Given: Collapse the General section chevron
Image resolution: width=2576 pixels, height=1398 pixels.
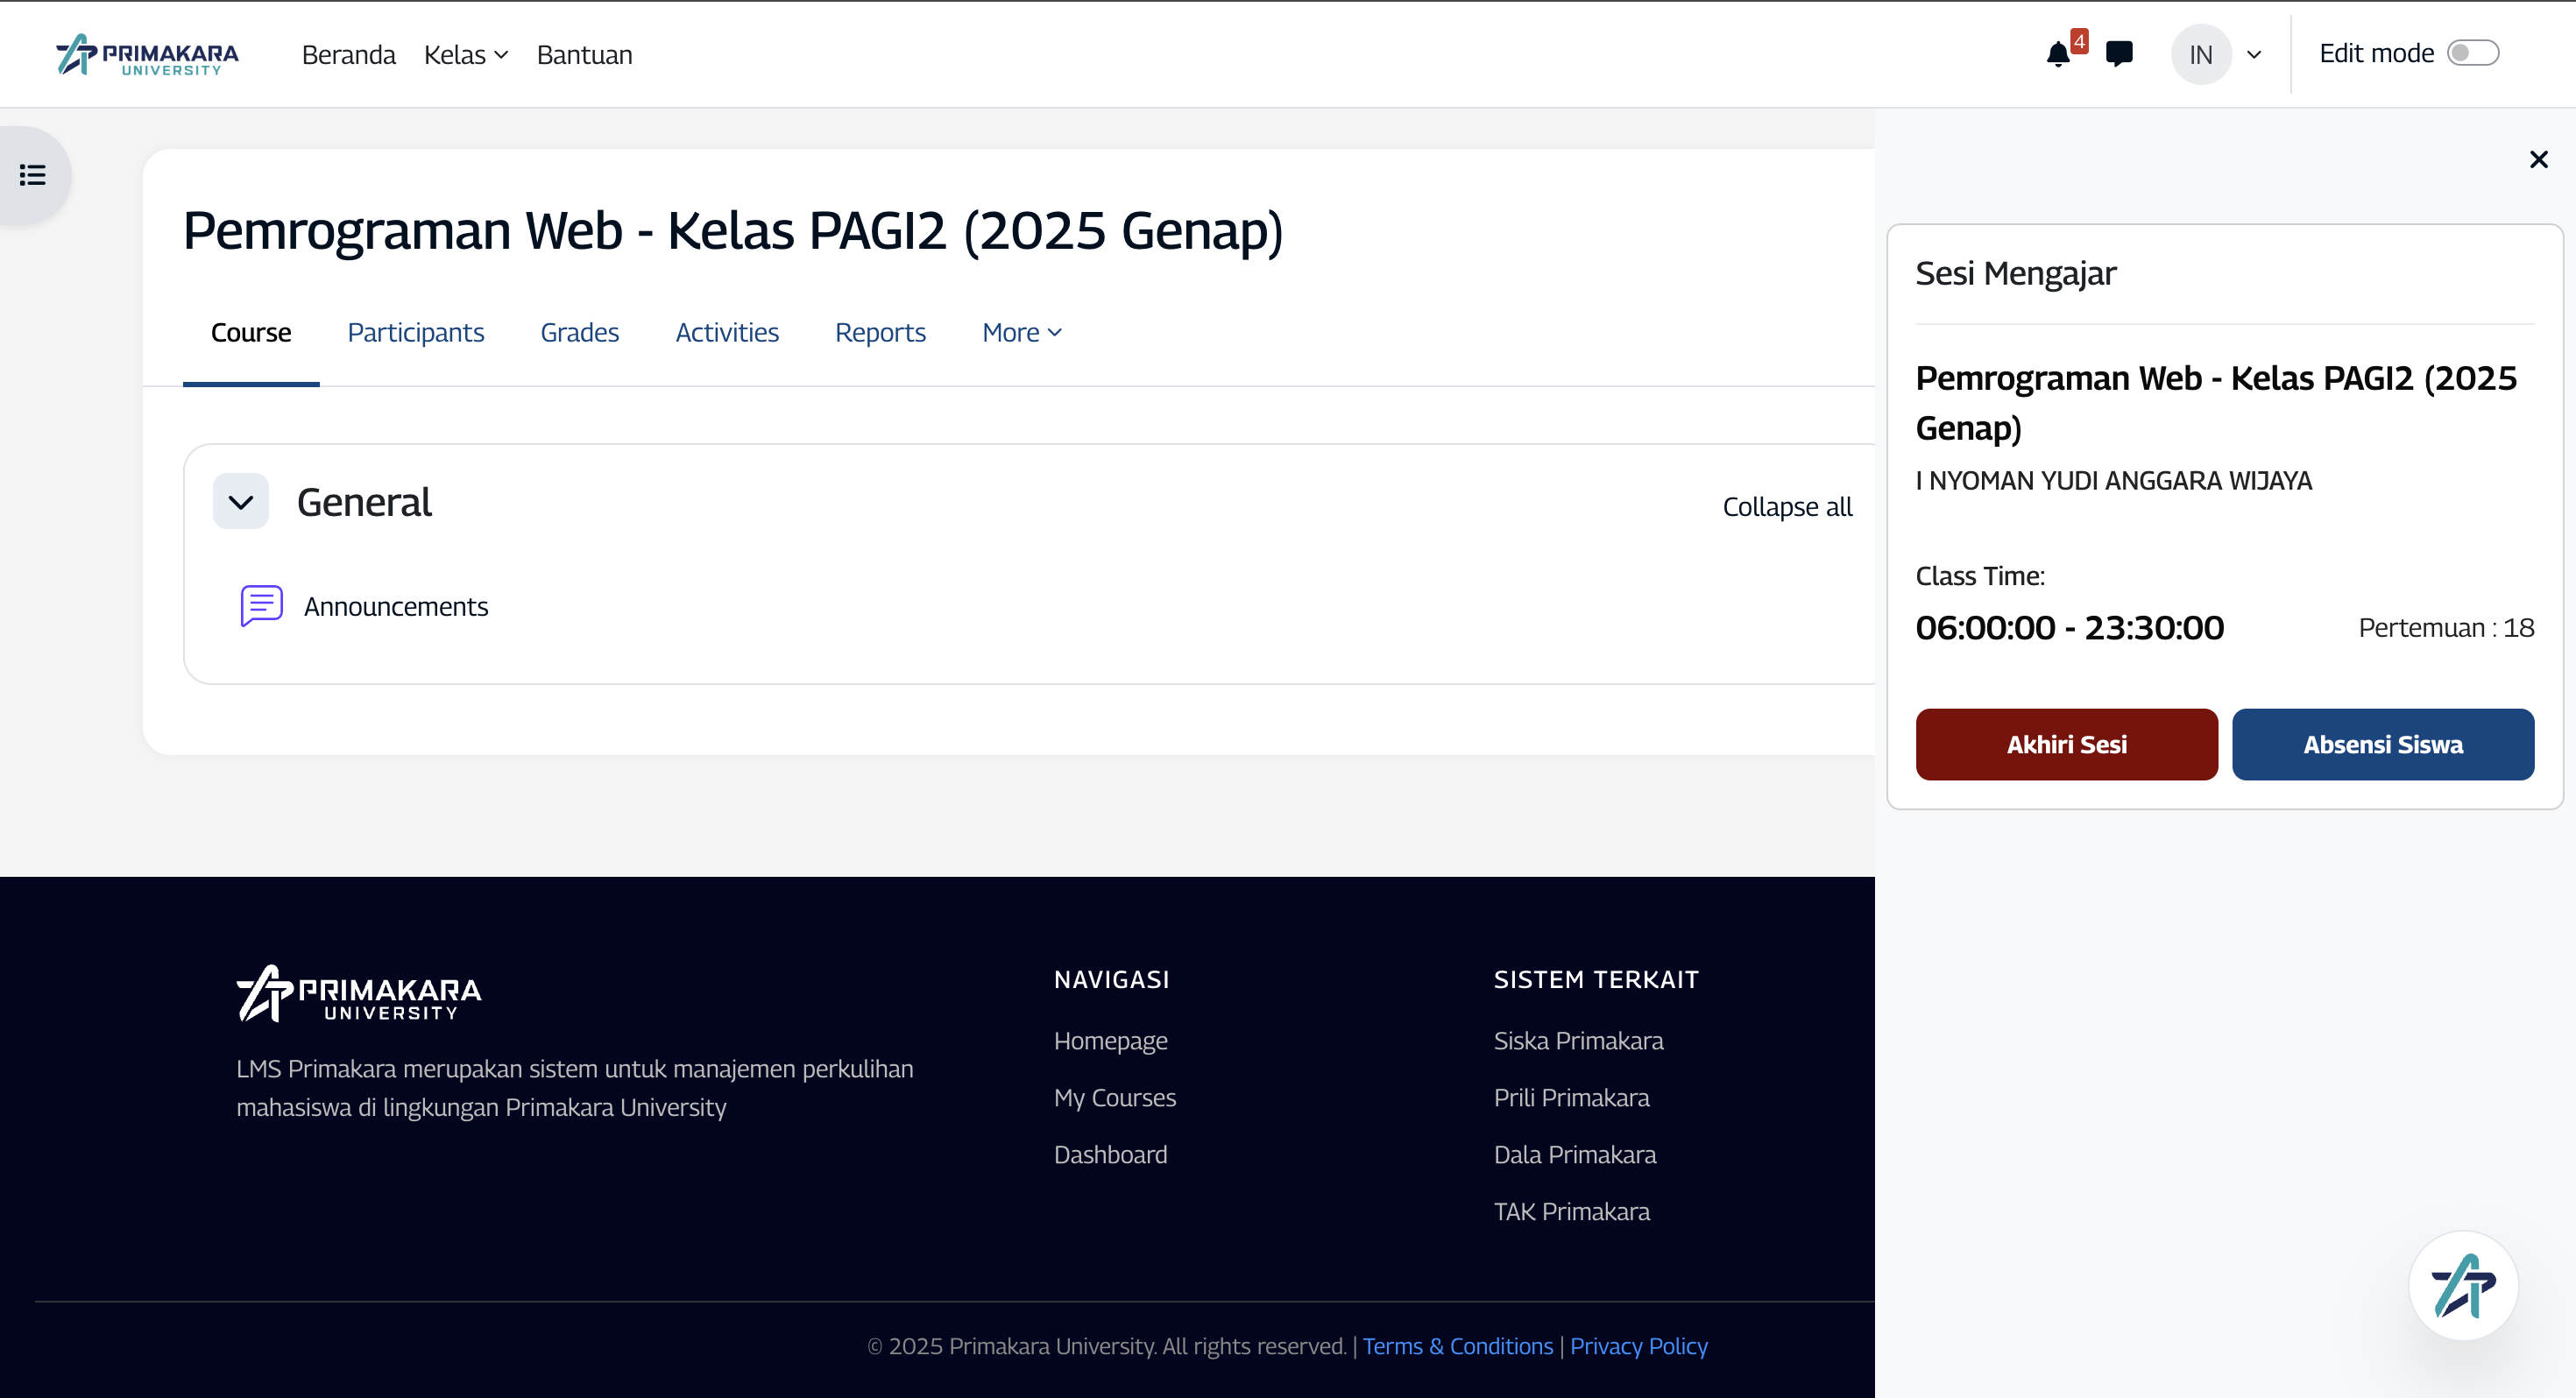Looking at the screenshot, I should pos(241,501).
